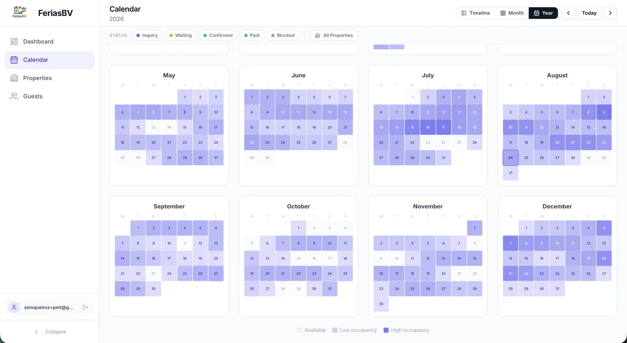Screen dimensions: 627x343
Task: Click the account email zemqueiroz+pmt@g...
Action: pyautogui.click(x=49, y=307)
